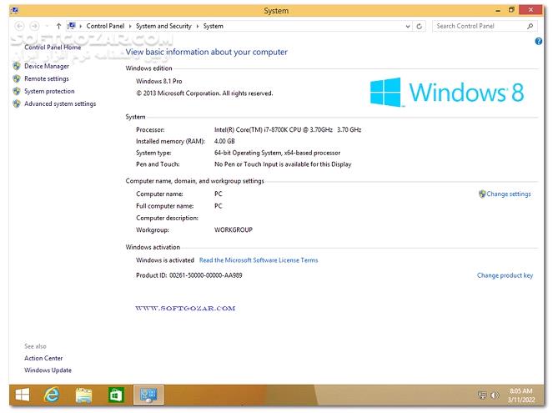Screen dimensions: 553x413
Task: Open the Windows Store from taskbar
Action: pyautogui.click(x=116, y=395)
